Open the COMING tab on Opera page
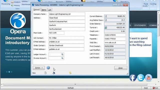 point(153,25)
